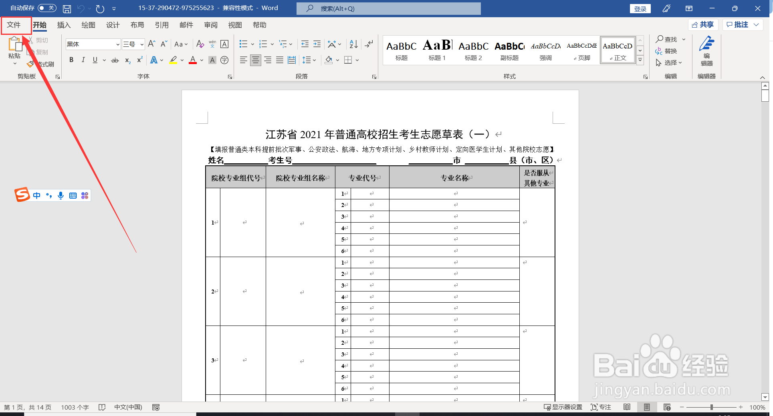Click the character border icon
Image resolution: width=773 pixels, height=416 pixels.
[224, 44]
